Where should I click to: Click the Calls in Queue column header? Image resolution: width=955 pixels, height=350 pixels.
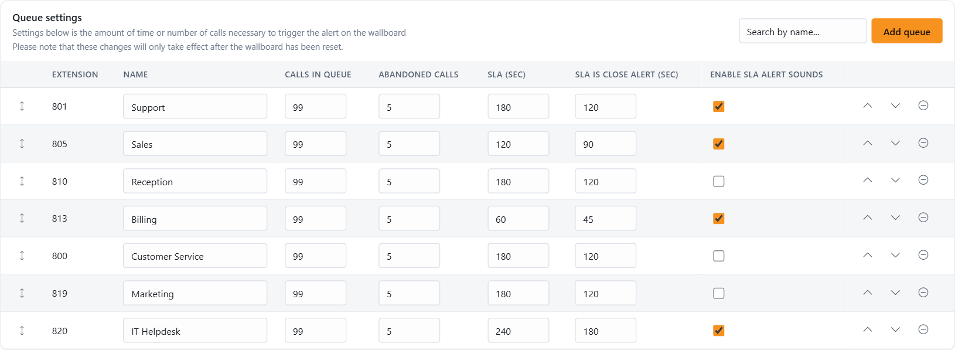tap(318, 74)
